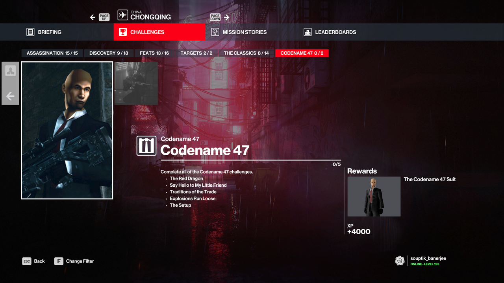
Task: Click 'Explosions Run Loose' entry
Action: click(x=193, y=198)
